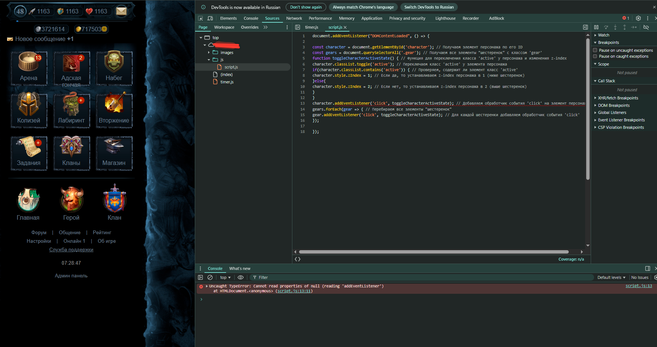
Task: Expand XHR/fetch Breakpoints section
Action: pyautogui.click(x=618, y=98)
